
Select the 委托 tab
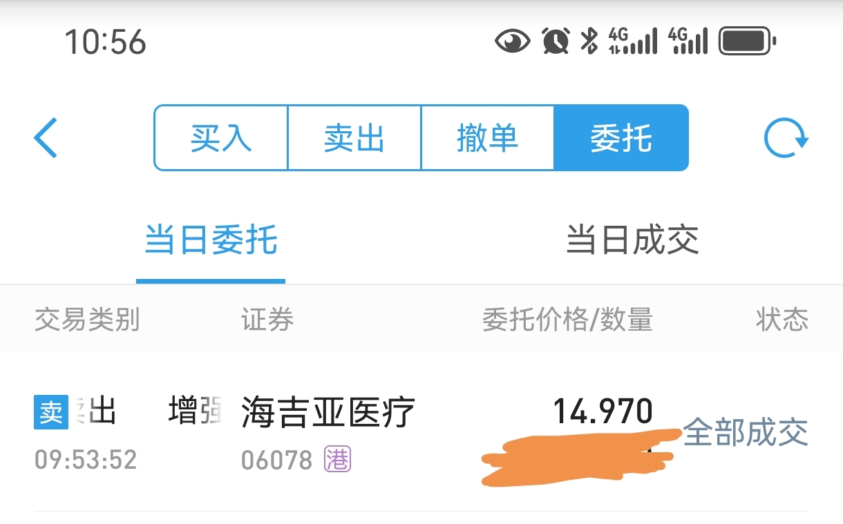click(621, 137)
